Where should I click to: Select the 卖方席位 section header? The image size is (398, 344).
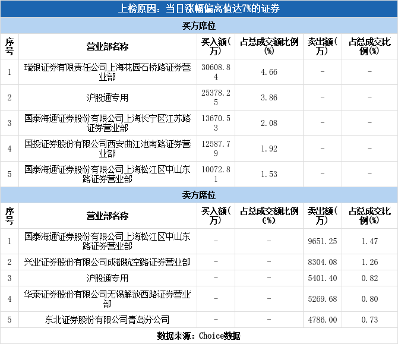click(x=199, y=195)
